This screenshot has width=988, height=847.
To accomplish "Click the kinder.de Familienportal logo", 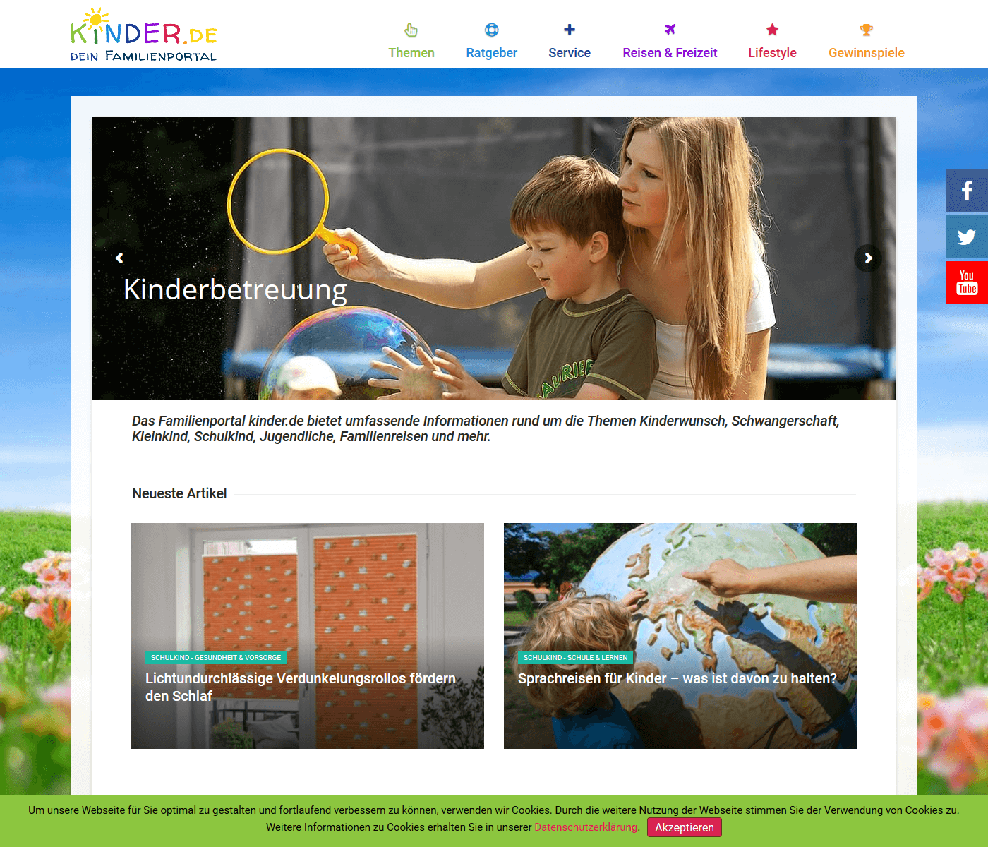I will (144, 35).
